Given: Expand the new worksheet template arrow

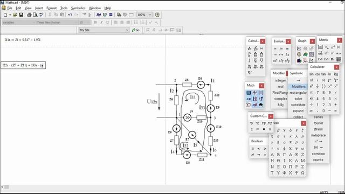Looking at the screenshot, I should click(x=10, y=15).
